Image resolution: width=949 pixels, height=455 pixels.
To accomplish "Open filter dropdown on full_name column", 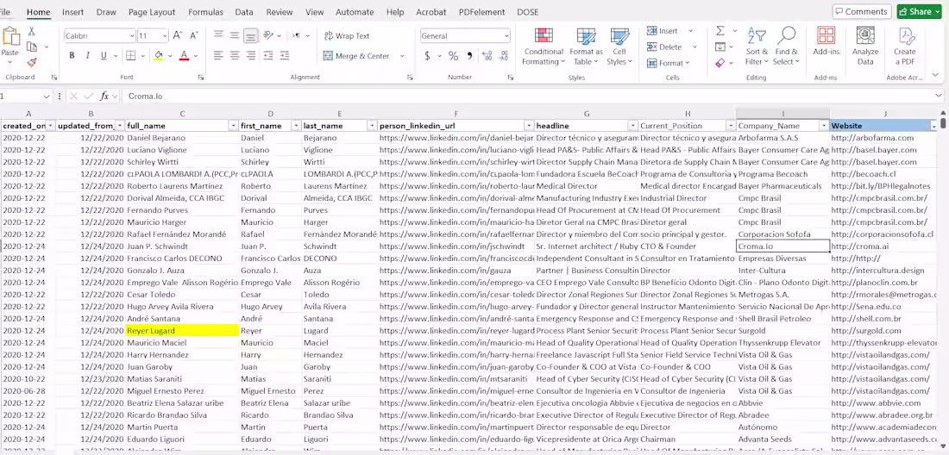I will (x=233, y=126).
